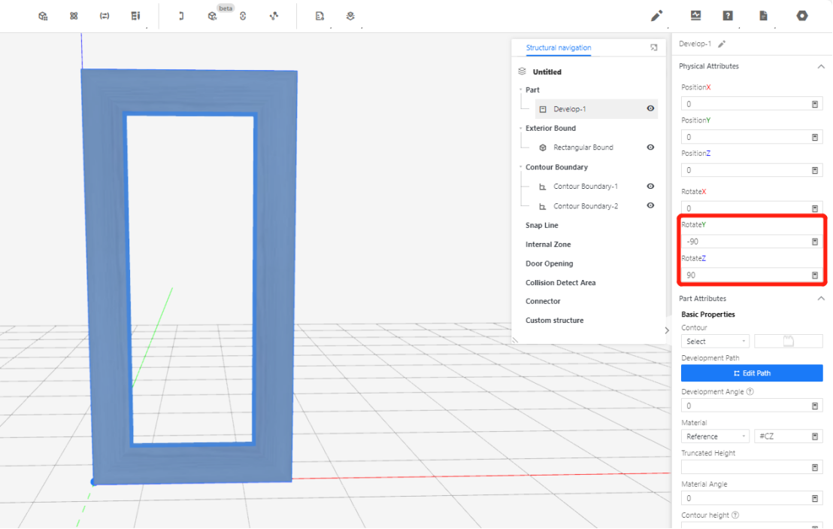This screenshot has width=833, height=529.
Task: Open the Material Reference dropdown
Action: (715, 436)
